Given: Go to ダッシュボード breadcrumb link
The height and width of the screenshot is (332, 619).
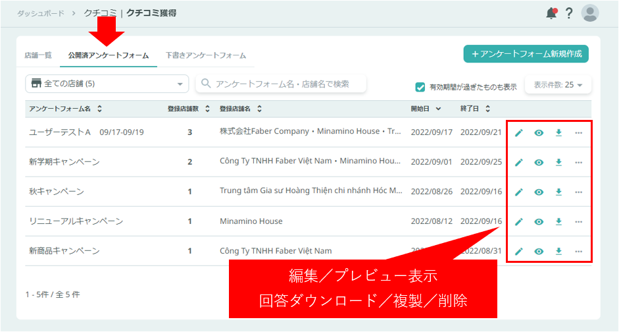Looking at the screenshot, I should click(41, 13).
